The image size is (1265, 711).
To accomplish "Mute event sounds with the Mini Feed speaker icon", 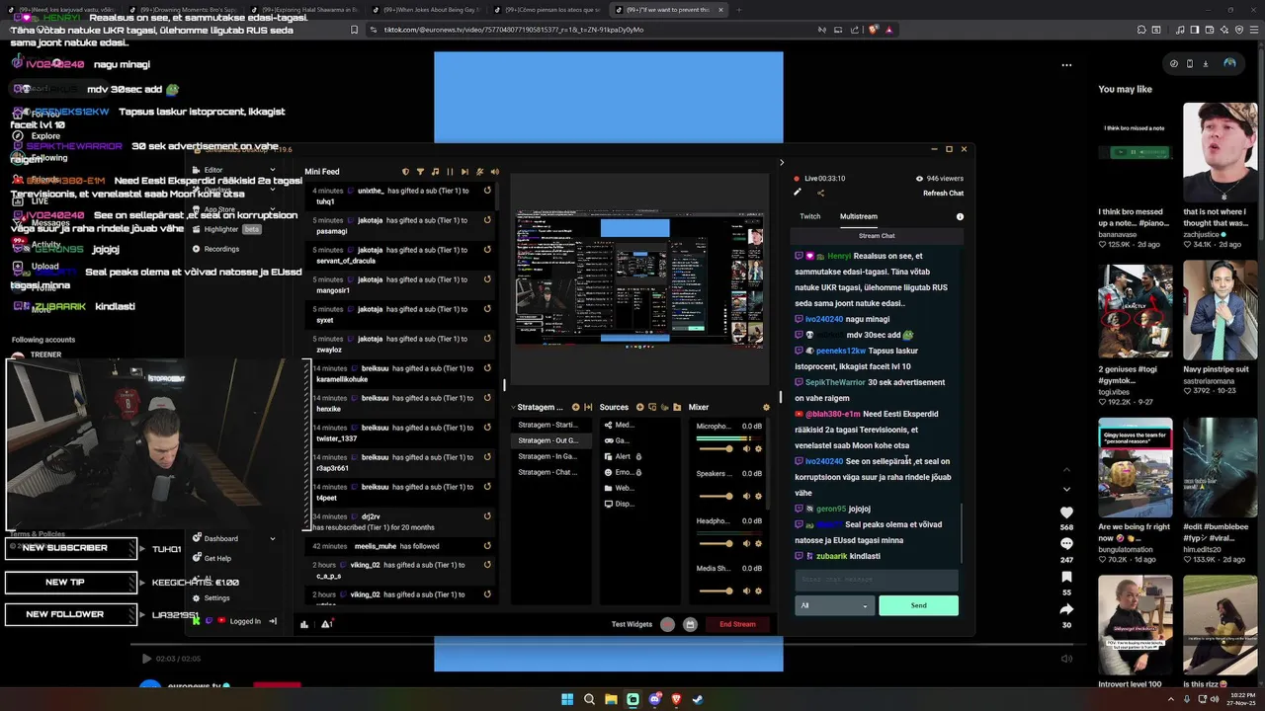I will click(494, 172).
